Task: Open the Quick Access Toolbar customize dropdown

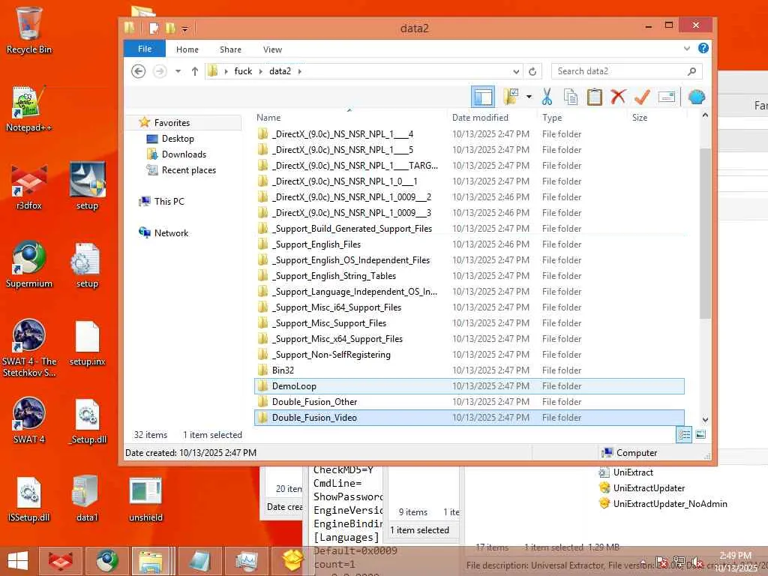Action: pos(184,29)
